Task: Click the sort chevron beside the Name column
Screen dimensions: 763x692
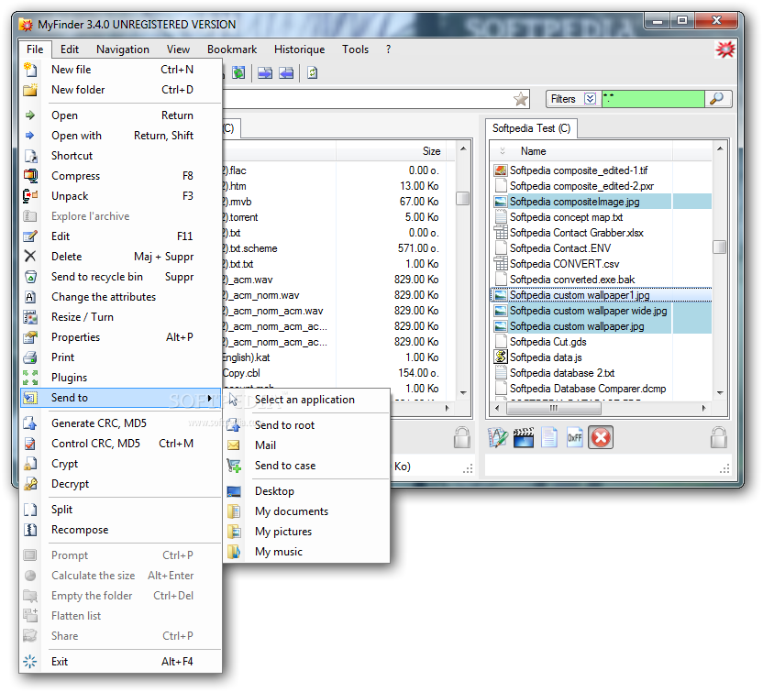Action: 503,151
